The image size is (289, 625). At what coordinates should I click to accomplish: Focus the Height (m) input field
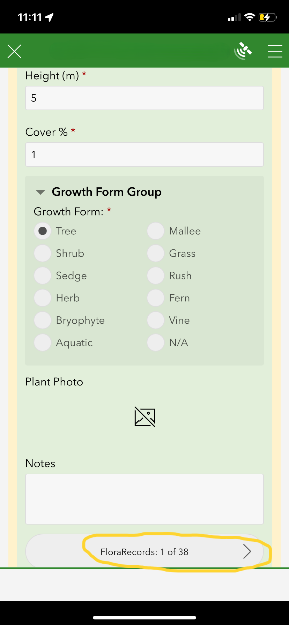144,98
